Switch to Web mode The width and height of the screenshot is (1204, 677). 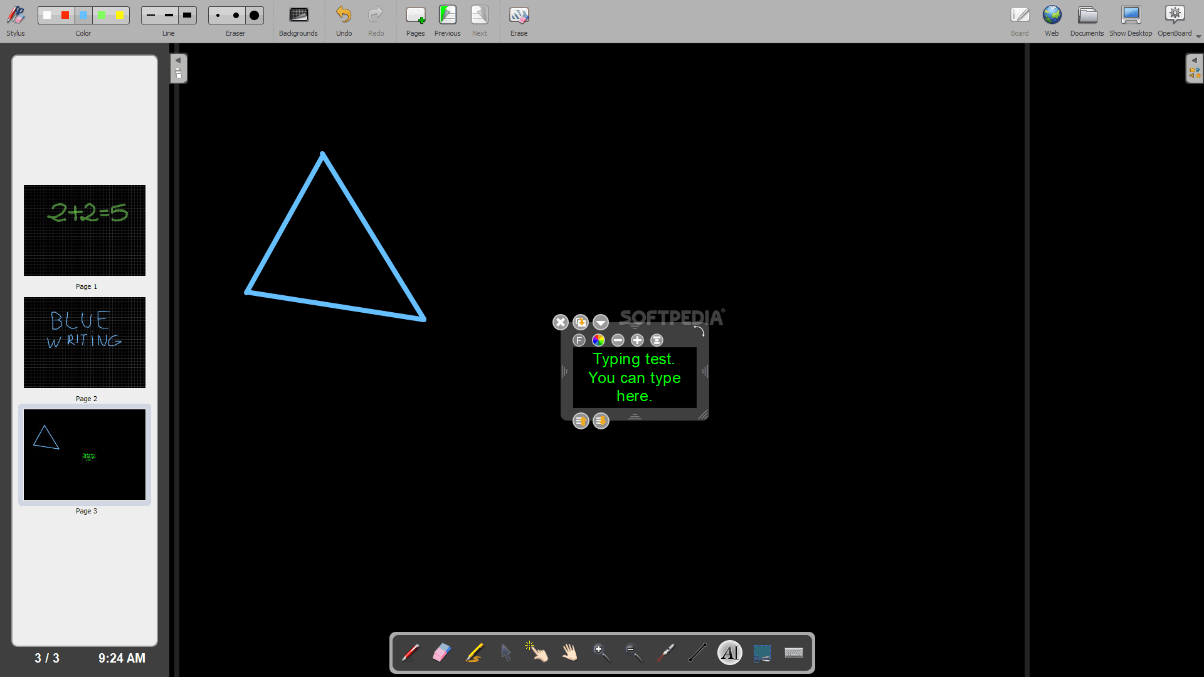(x=1052, y=20)
